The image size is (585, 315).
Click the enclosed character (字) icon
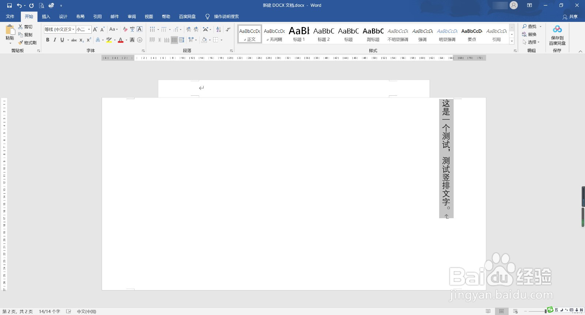(140, 40)
